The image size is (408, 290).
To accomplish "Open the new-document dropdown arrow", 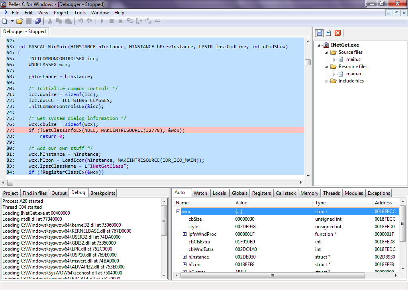I will click(12, 21).
